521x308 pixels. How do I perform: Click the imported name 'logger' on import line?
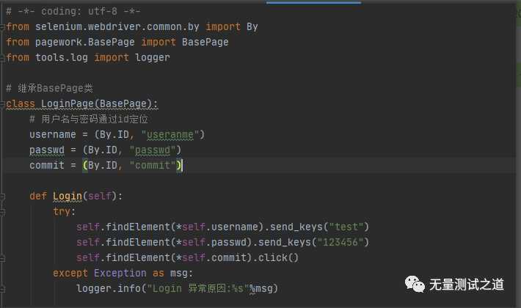pyautogui.click(x=153, y=58)
